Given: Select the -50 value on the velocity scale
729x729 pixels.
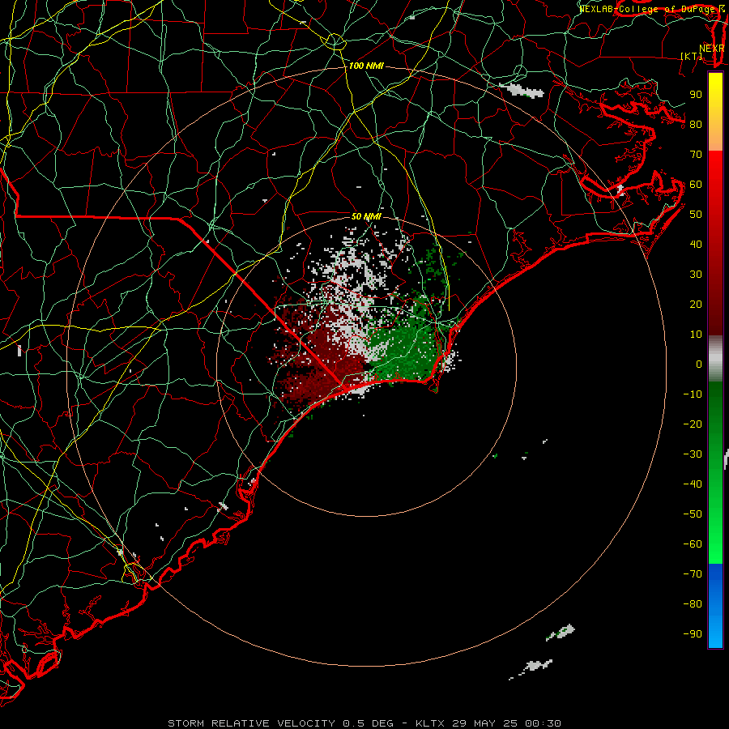Looking at the screenshot, I should tap(693, 514).
